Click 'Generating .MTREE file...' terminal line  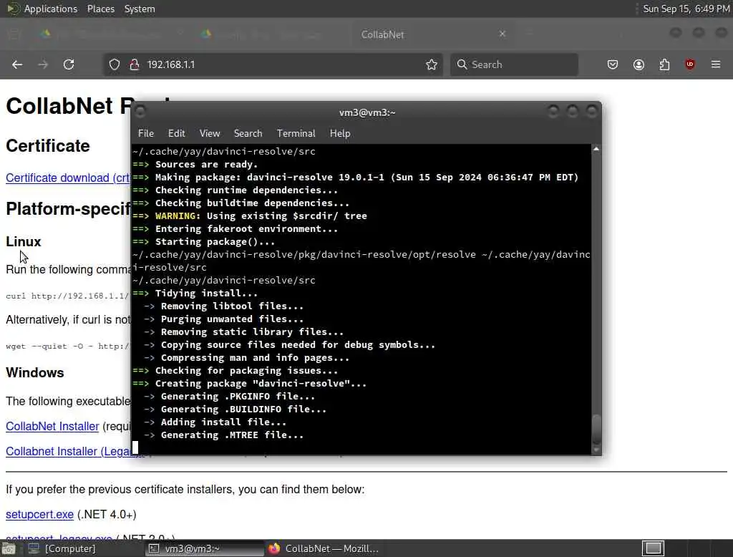pos(232,435)
